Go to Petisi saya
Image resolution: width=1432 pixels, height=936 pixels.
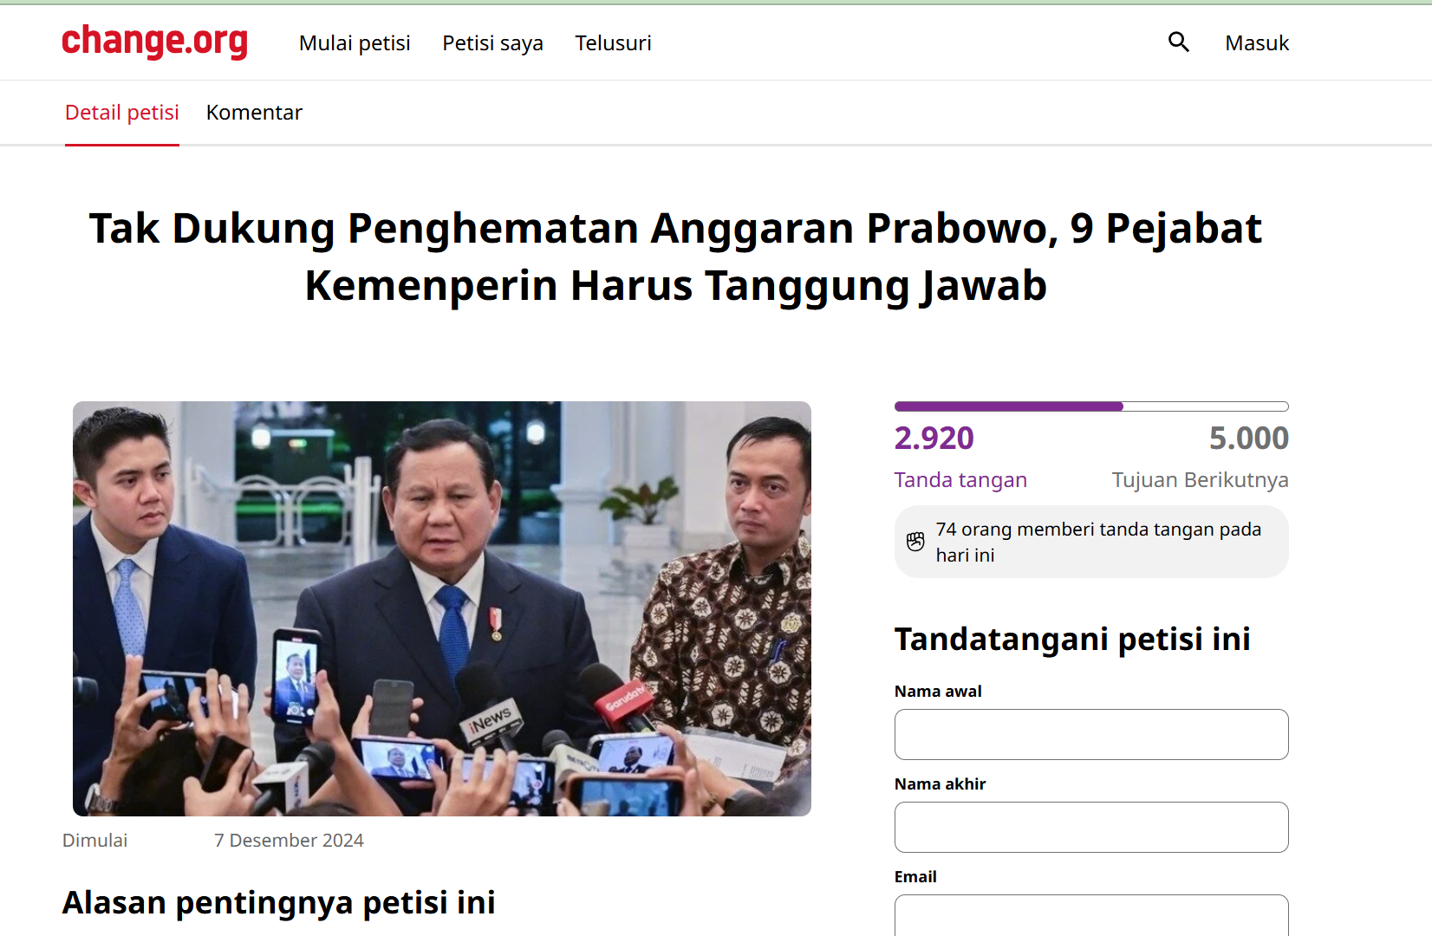[492, 42]
